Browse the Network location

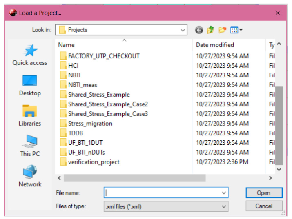[29, 176]
